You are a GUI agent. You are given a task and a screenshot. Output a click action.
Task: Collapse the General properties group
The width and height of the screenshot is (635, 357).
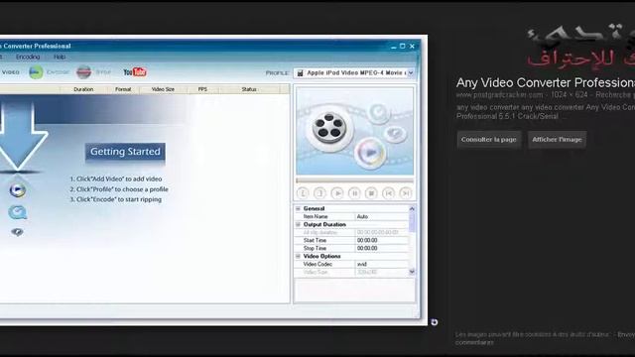coord(299,208)
